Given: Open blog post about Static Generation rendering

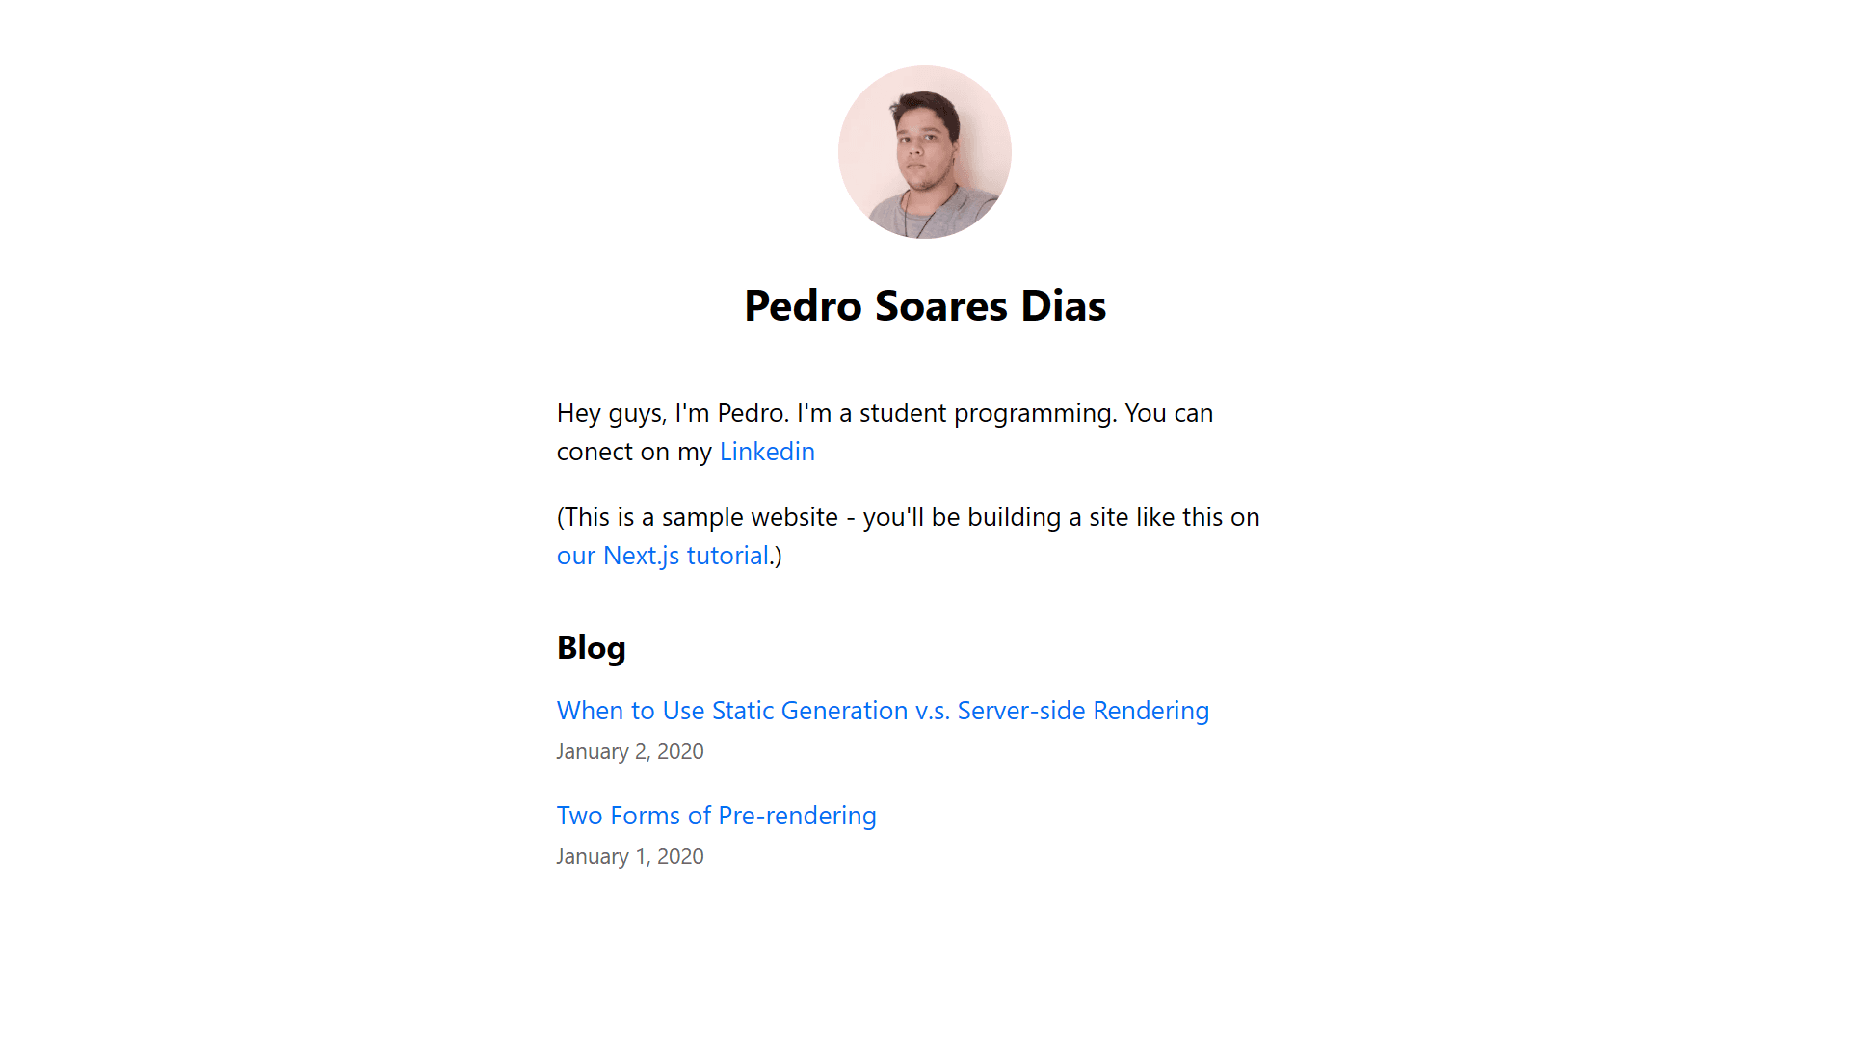Looking at the screenshot, I should pyautogui.click(x=882, y=711).
